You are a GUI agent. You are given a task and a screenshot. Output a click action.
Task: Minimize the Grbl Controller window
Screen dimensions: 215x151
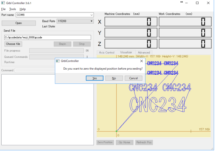click(186, 3)
